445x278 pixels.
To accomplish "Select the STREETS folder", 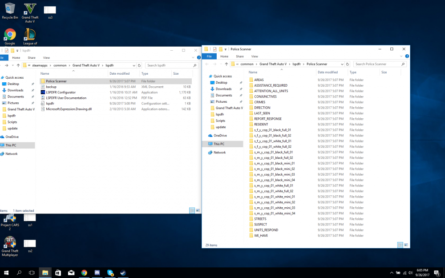I will 260,219.
